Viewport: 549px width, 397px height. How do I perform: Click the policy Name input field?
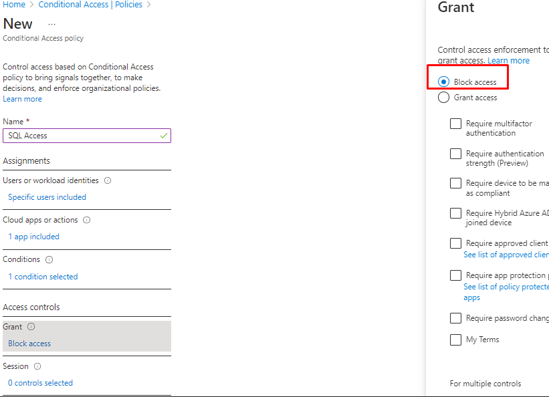pos(80,136)
